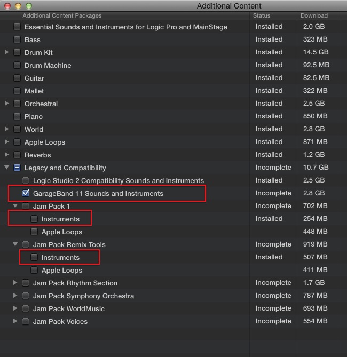Expand Jam Pack Symphony Orchestra triangle

point(15,296)
